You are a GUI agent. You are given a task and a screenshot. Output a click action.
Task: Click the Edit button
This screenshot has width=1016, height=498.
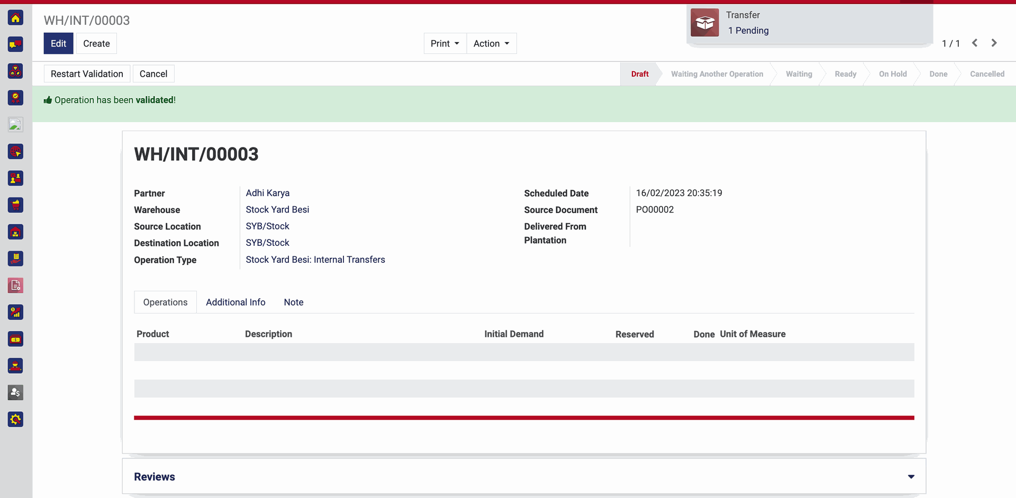58,43
